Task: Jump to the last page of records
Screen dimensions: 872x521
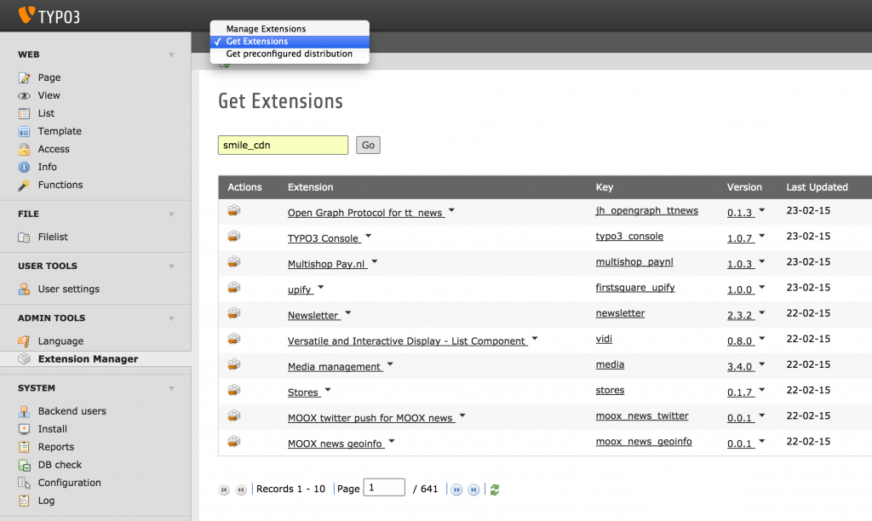Action: coord(473,490)
